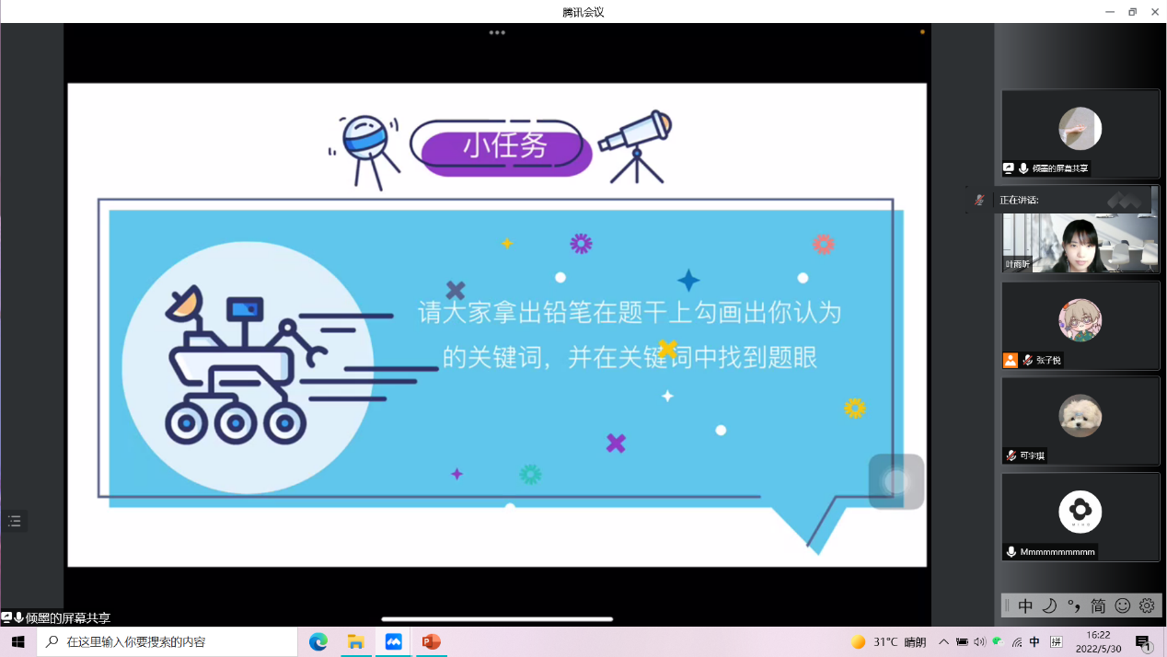Click the sidebar list icon at left edge
The image size is (1167, 657).
[x=14, y=522]
